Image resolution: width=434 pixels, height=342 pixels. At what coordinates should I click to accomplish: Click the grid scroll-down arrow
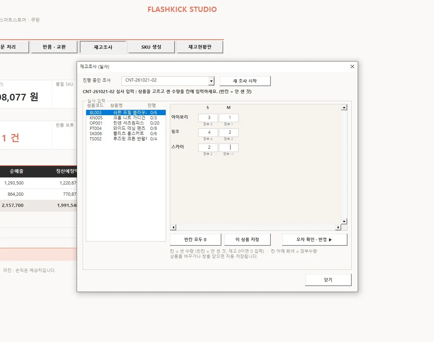344,221
